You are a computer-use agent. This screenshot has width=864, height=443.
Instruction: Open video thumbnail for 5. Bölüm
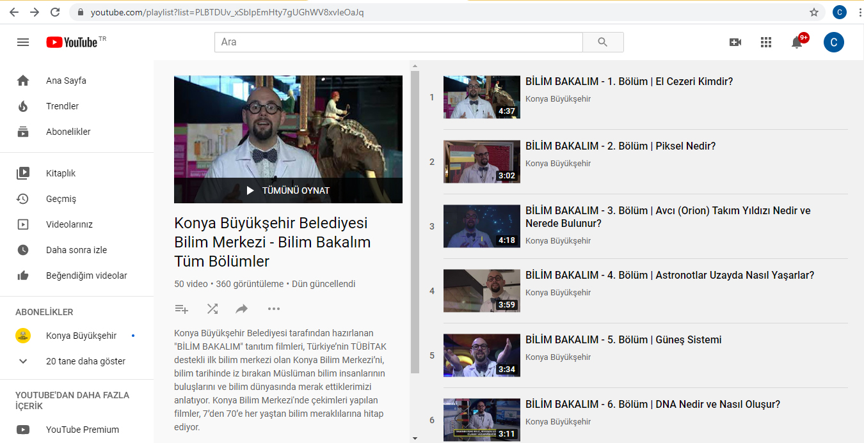(x=482, y=355)
